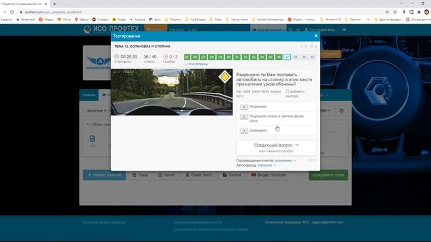Open Windows 10 bookmarks folder
The width and height of the screenshot is (431, 242).
(331, 19)
